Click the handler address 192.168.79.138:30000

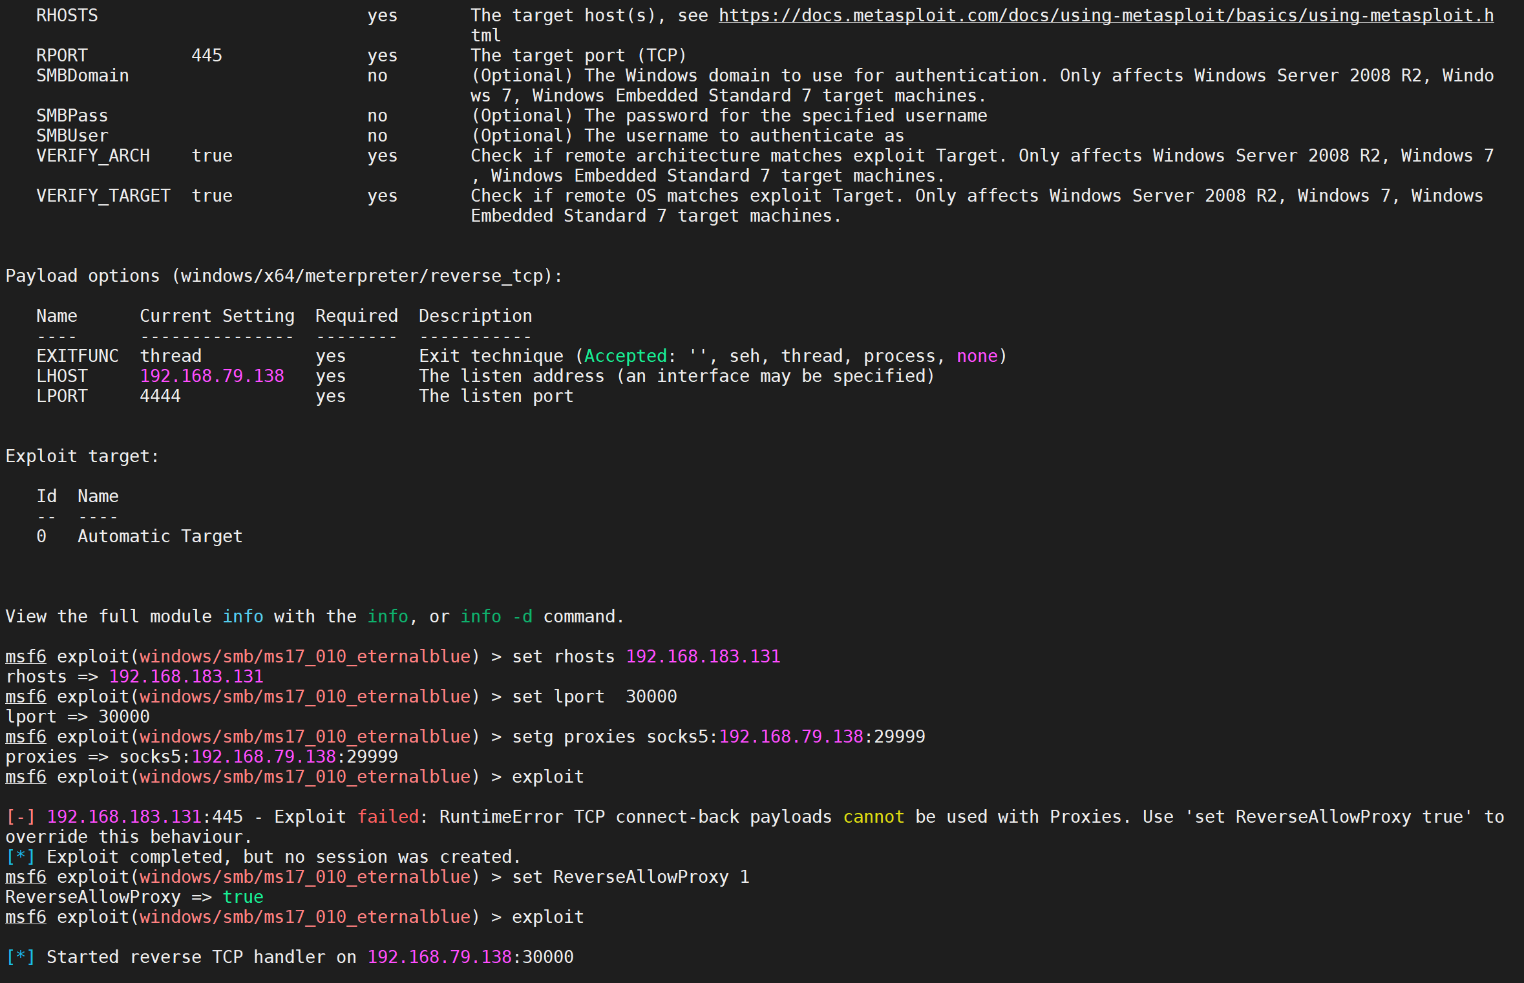point(470,957)
